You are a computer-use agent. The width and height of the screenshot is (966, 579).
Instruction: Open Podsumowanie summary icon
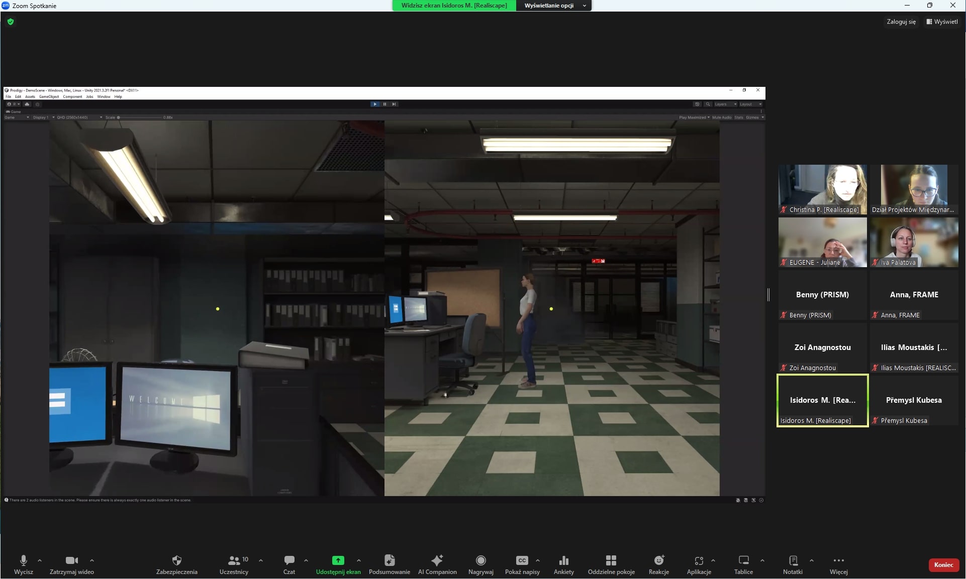pos(390,560)
